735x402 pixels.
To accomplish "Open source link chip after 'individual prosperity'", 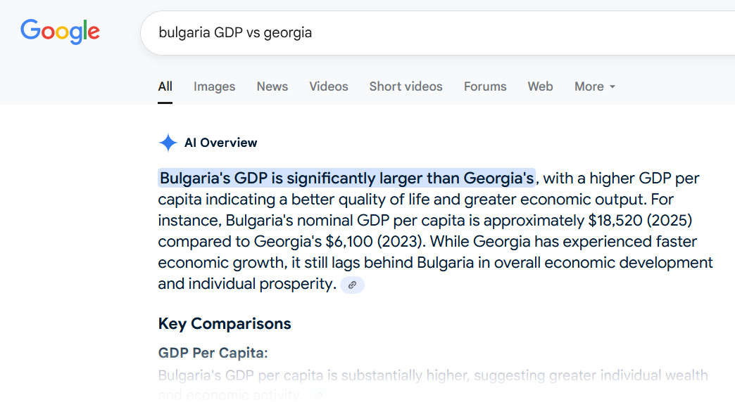I will (x=352, y=285).
